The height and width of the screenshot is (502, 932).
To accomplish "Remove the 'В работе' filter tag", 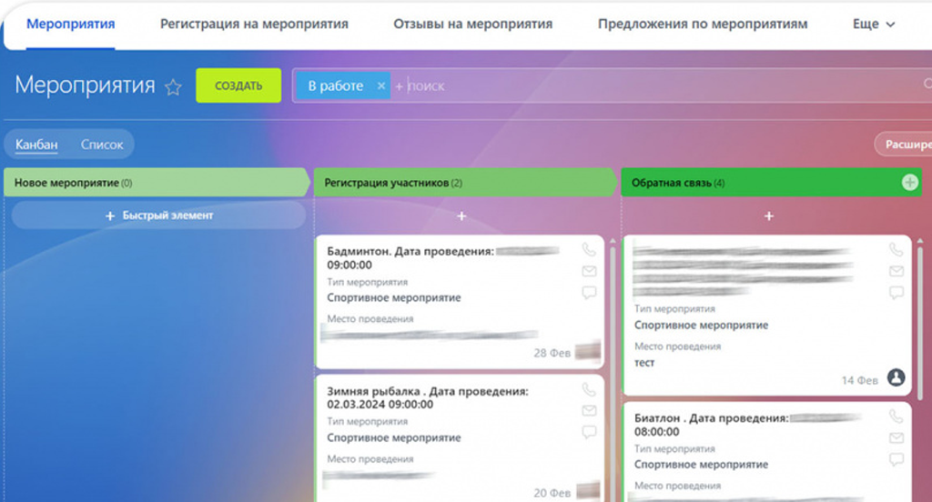I will tap(381, 86).
